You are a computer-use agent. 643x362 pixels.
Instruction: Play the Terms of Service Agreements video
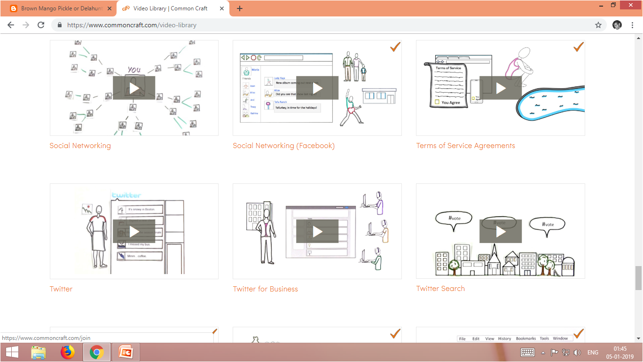(501, 88)
